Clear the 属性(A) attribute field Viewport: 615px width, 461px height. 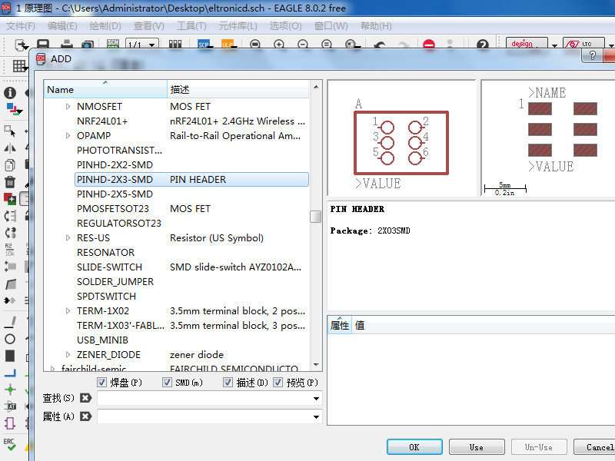(x=85, y=416)
